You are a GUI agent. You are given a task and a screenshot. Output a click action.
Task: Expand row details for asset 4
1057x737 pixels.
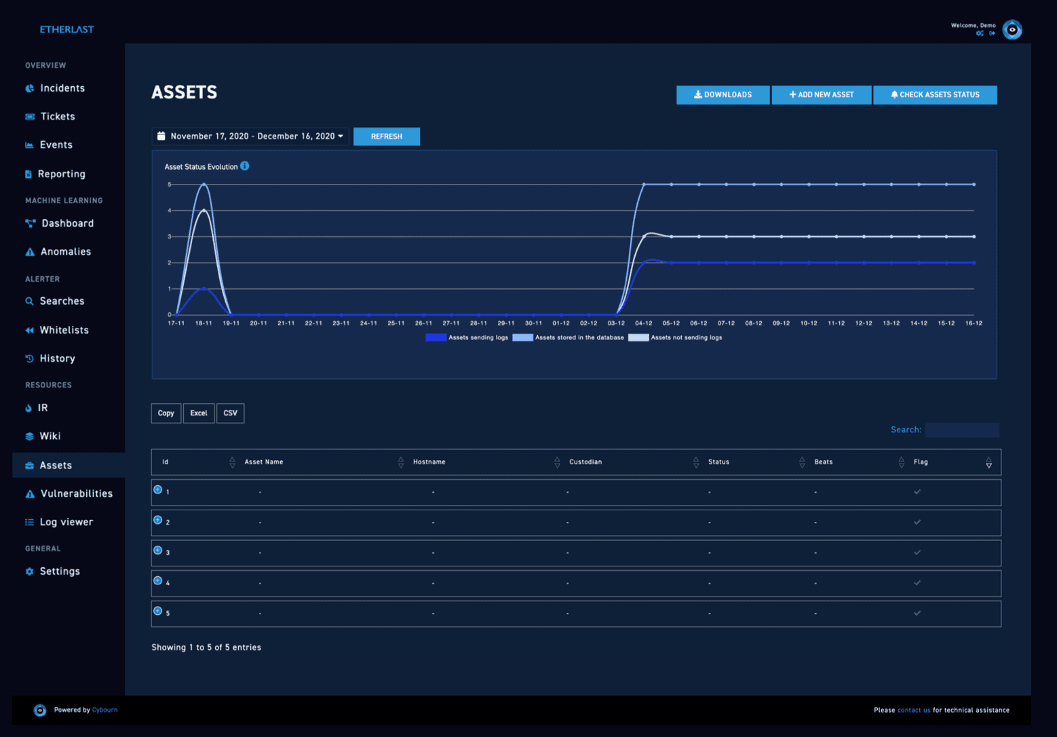point(158,580)
